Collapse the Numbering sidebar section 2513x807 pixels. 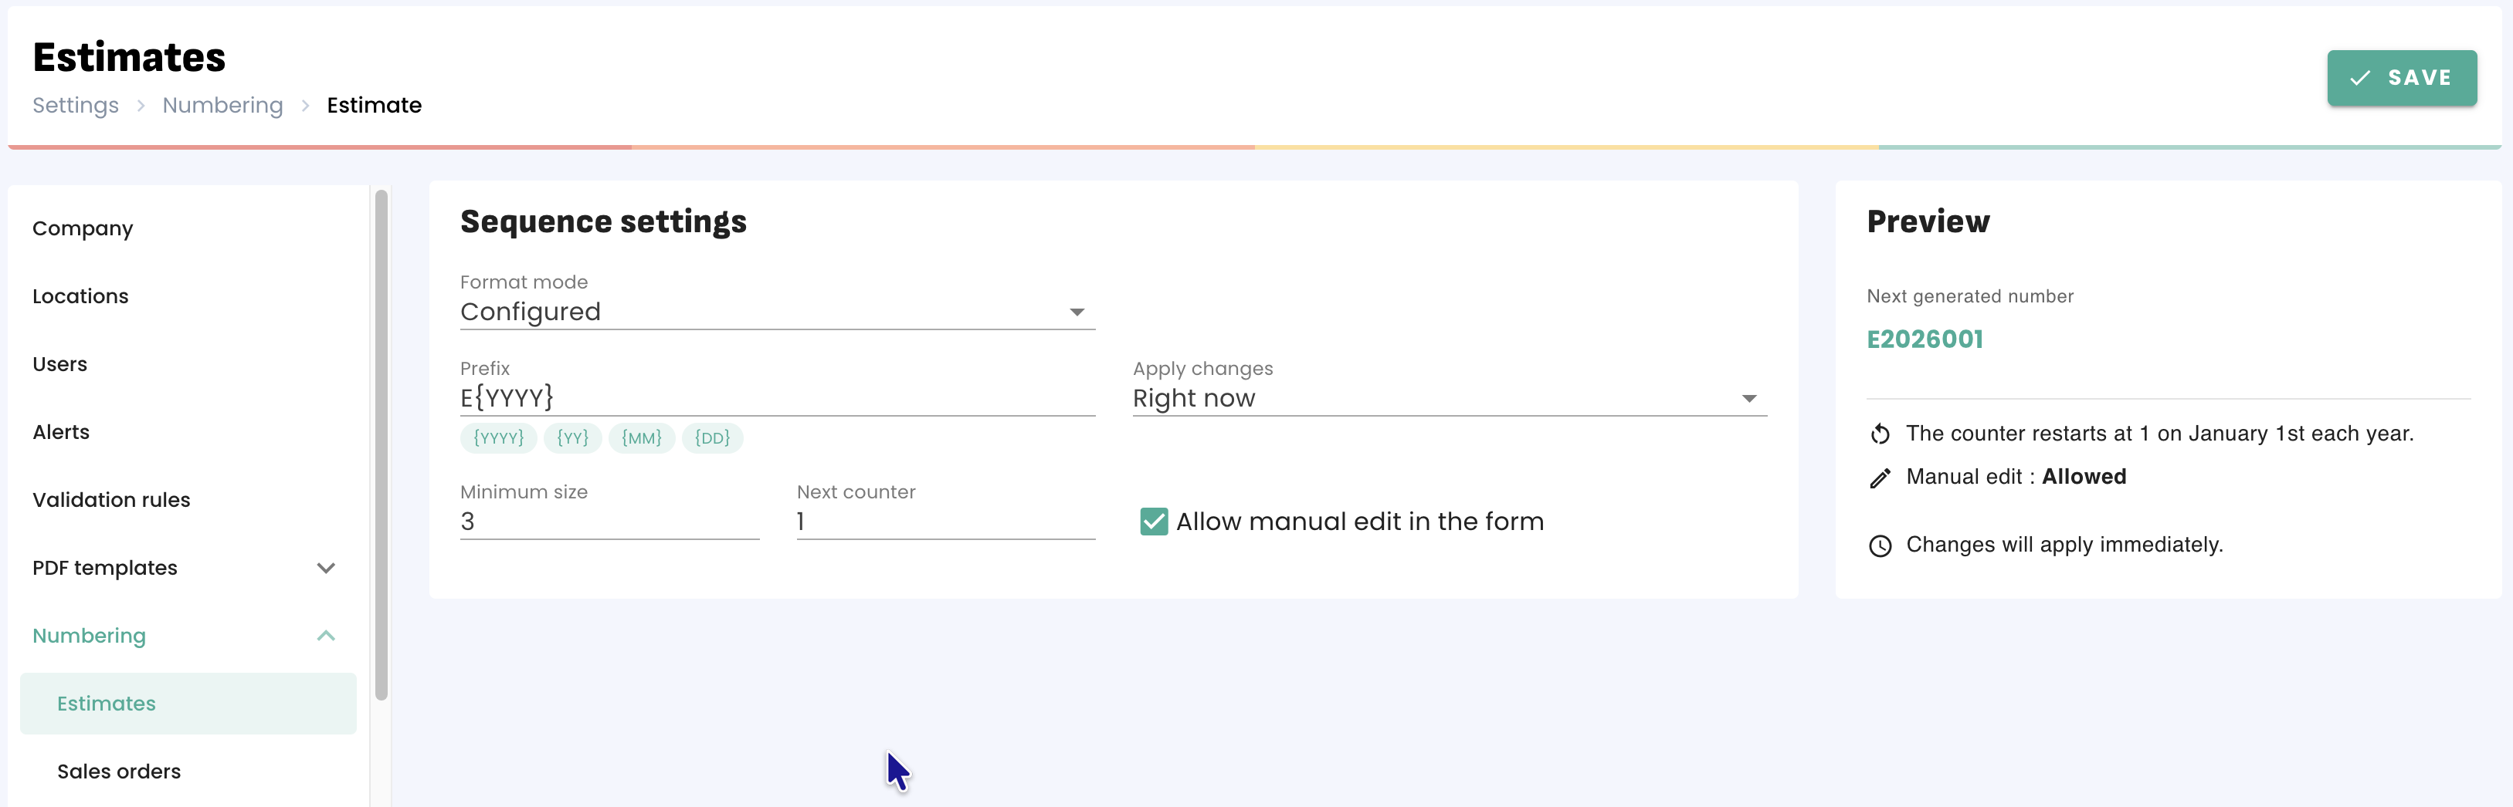pyautogui.click(x=326, y=636)
